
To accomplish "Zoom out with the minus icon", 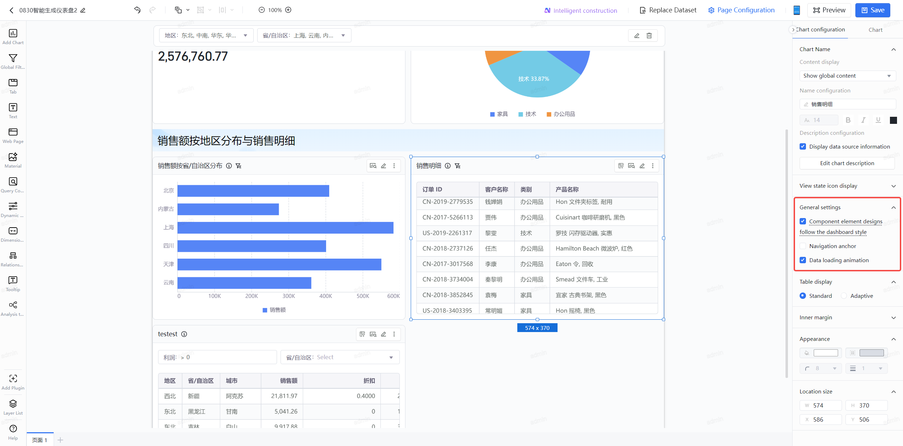I will point(261,10).
